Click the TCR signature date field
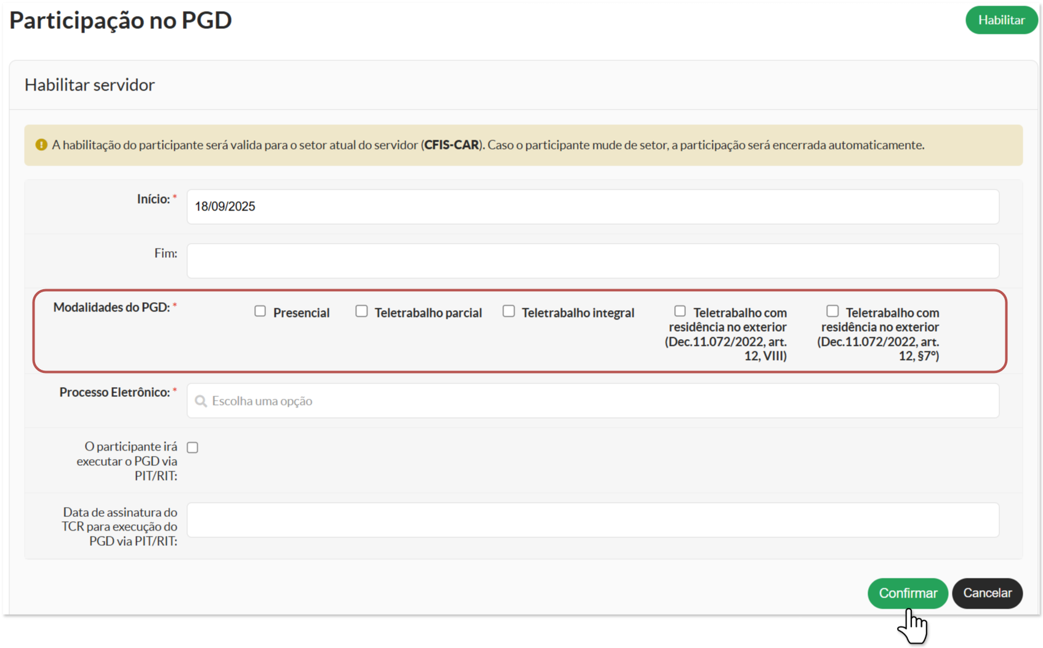Image resolution: width=1043 pixels, height=648 pixels. (592, 520)
